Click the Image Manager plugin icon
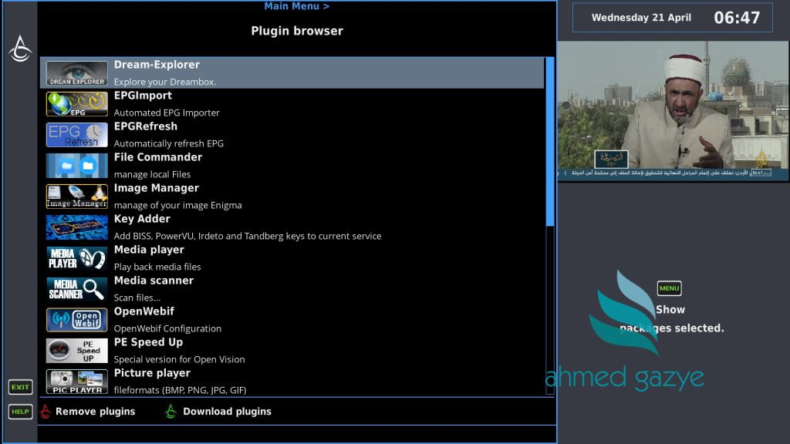This screenshot has width=790, height=444. pos(76,197)
